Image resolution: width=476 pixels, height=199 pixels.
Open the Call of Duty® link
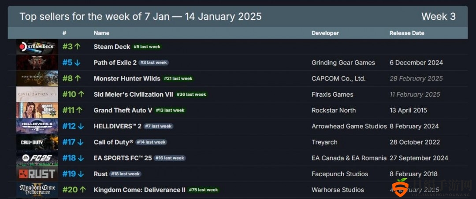tap(113, 142)
